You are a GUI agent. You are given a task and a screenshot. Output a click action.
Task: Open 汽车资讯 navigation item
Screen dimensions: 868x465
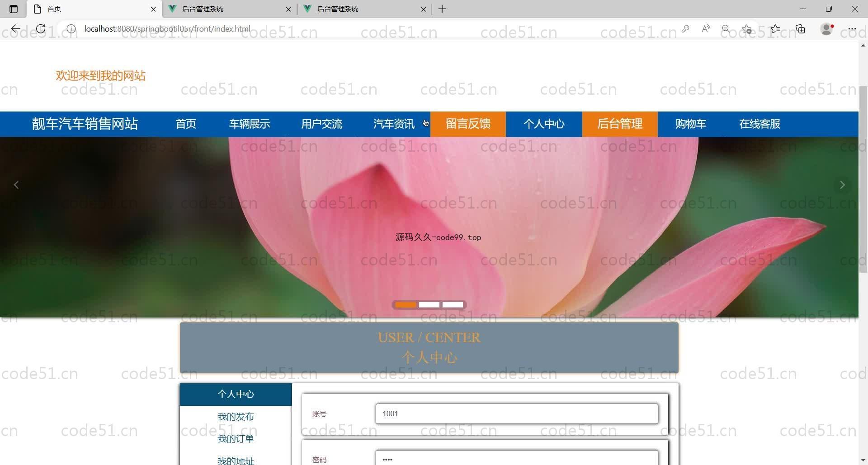pyautogui.click(x=394, y=124)
